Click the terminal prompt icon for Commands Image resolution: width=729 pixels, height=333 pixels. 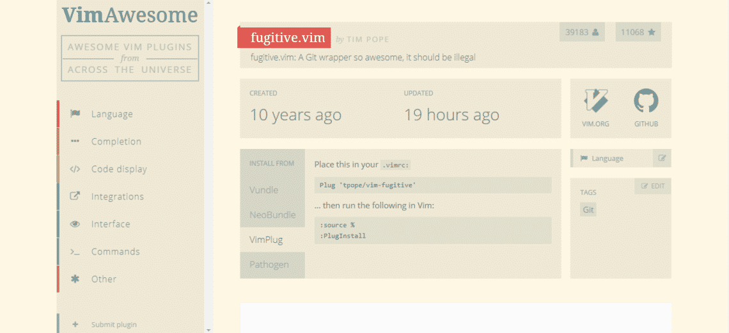coord(75,252)
